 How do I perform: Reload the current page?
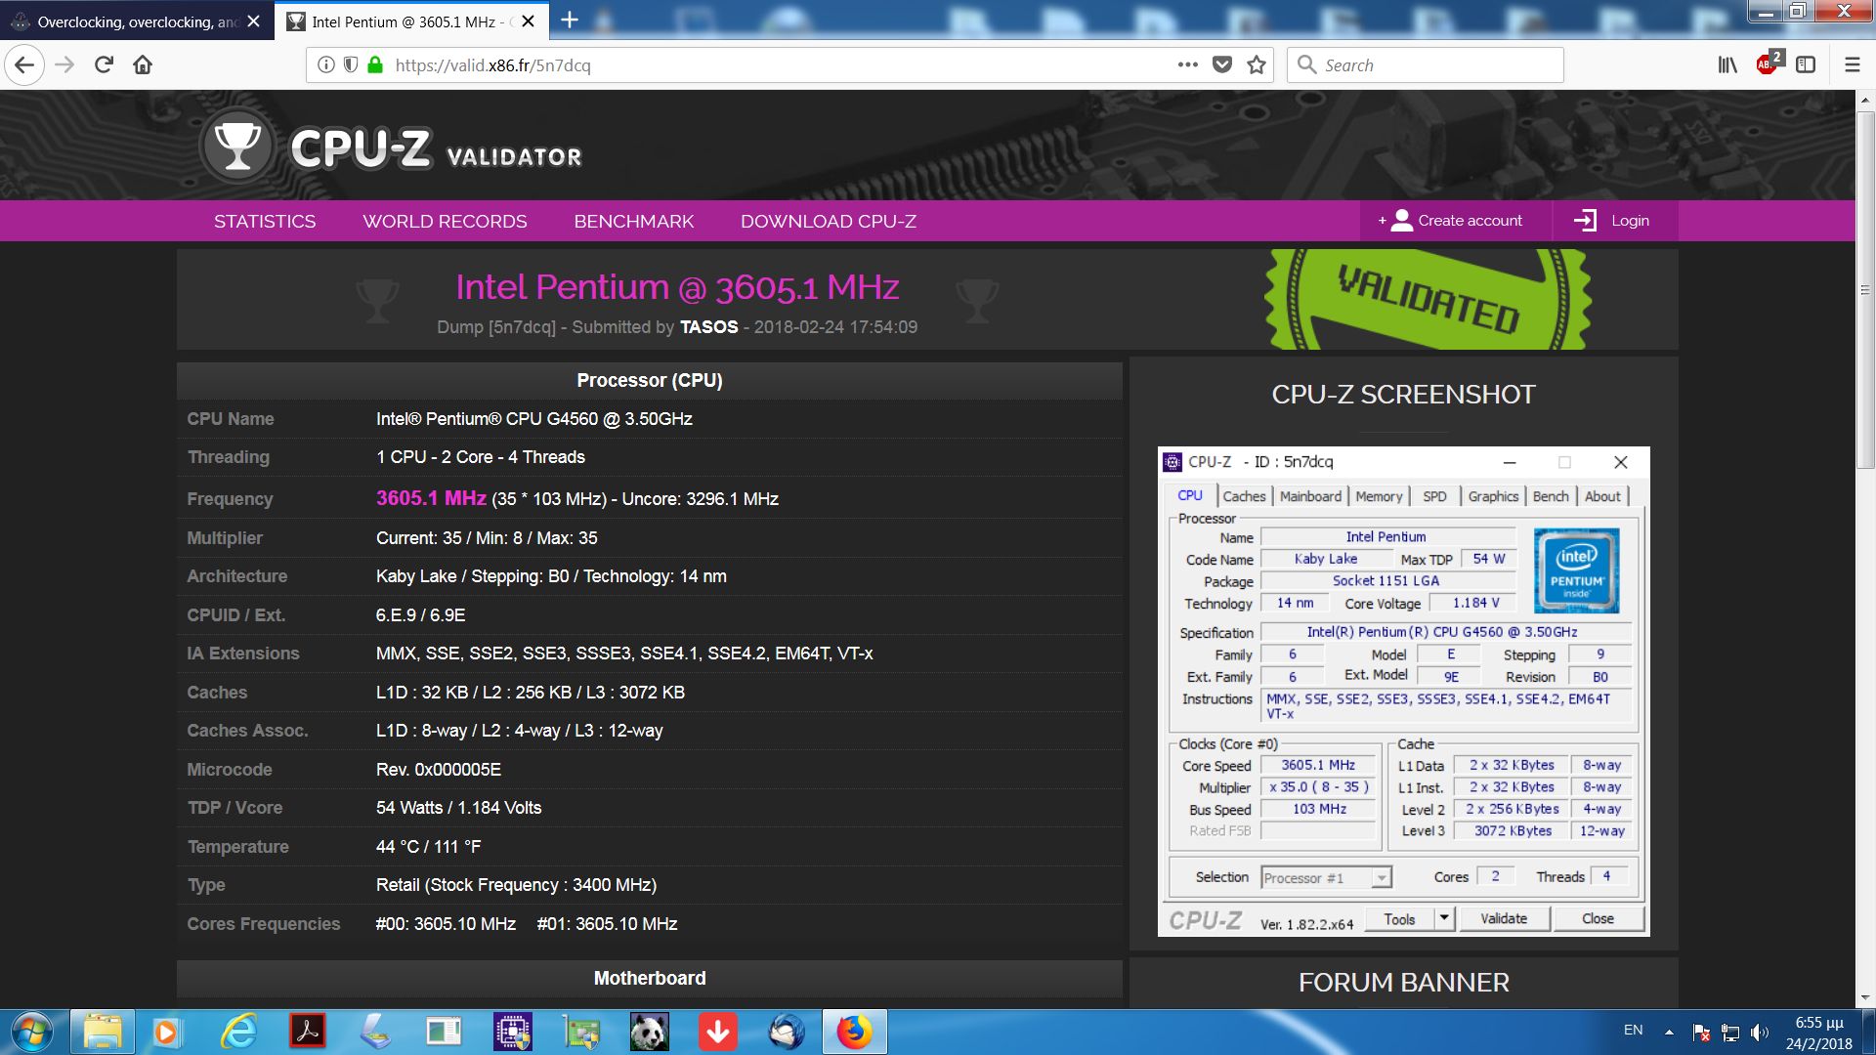[x=104, y=65]
